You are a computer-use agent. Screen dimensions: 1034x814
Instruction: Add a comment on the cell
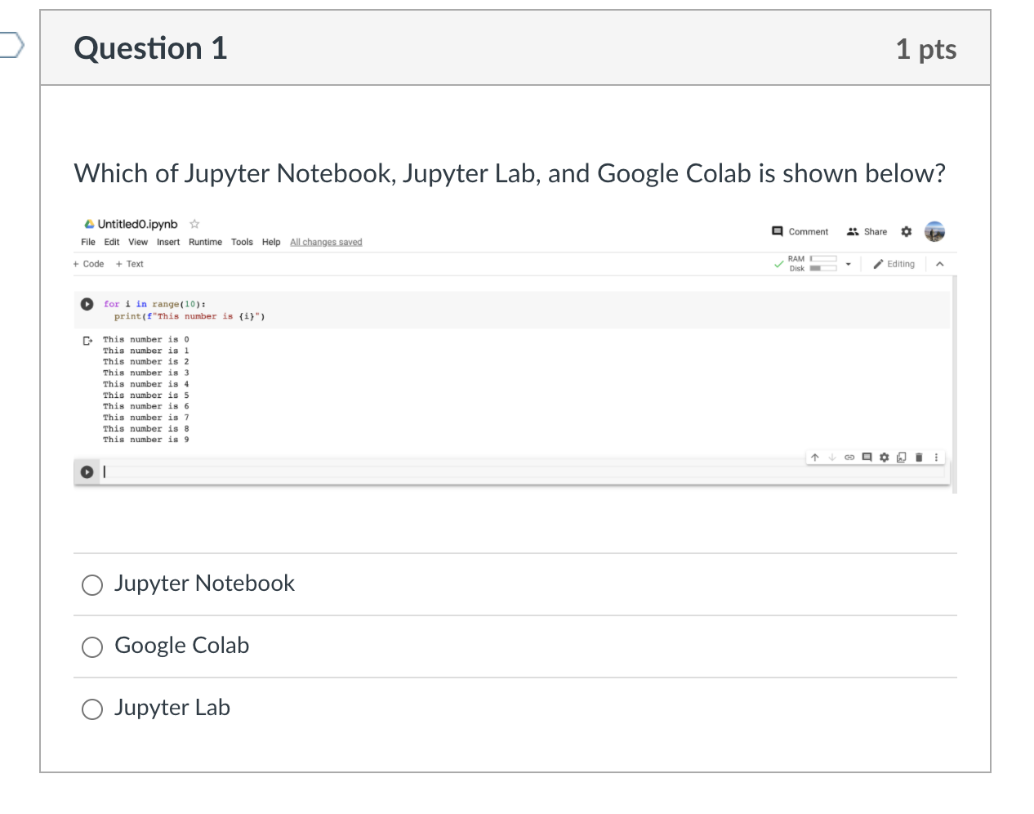867,457
